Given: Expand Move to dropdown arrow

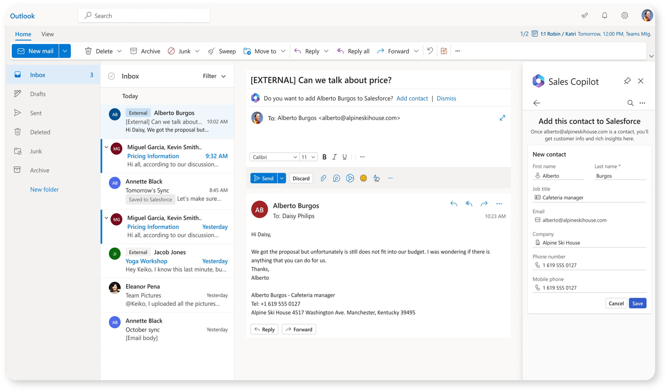Looking at the screenshot, I should (x=283, y=51).
